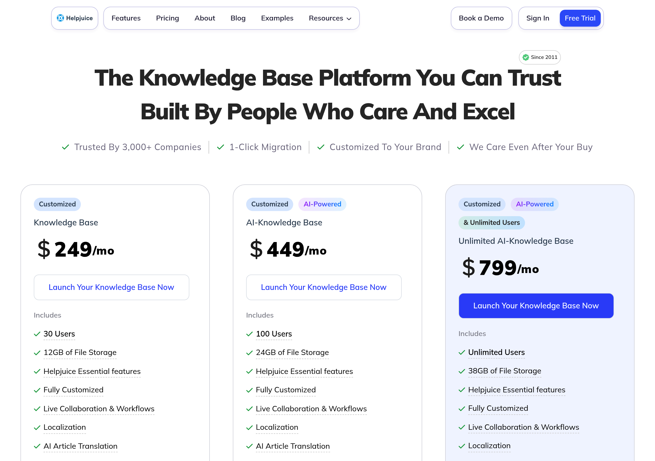The height and width of the screenshot is (461, 655).
Task: Open the 12GB of File Storage link
Action: coord(80,352)
